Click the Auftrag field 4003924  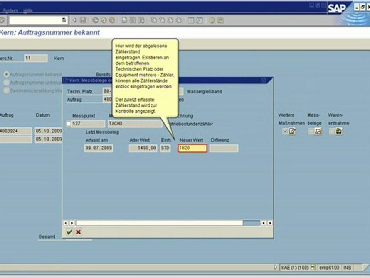click(x=15, y=131)
